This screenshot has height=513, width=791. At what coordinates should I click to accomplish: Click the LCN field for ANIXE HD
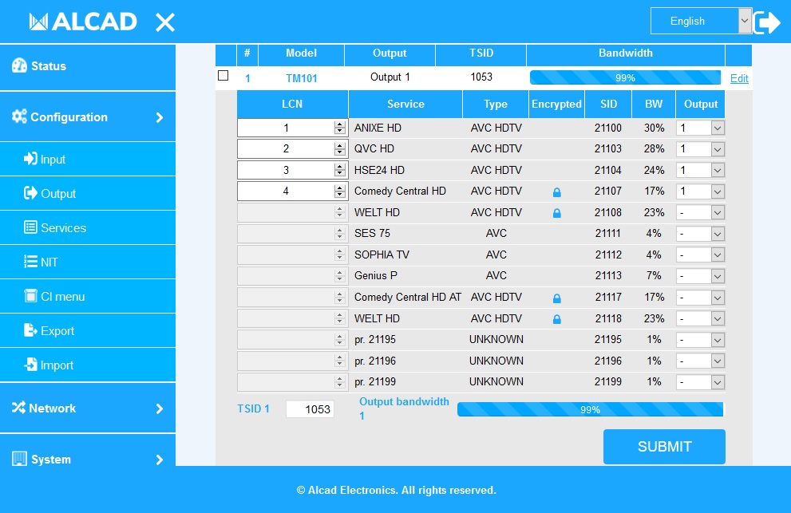(292, 128)
